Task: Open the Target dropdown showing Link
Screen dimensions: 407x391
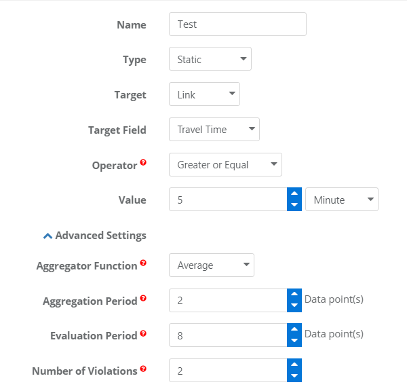Action: click(x=204, y=94)
